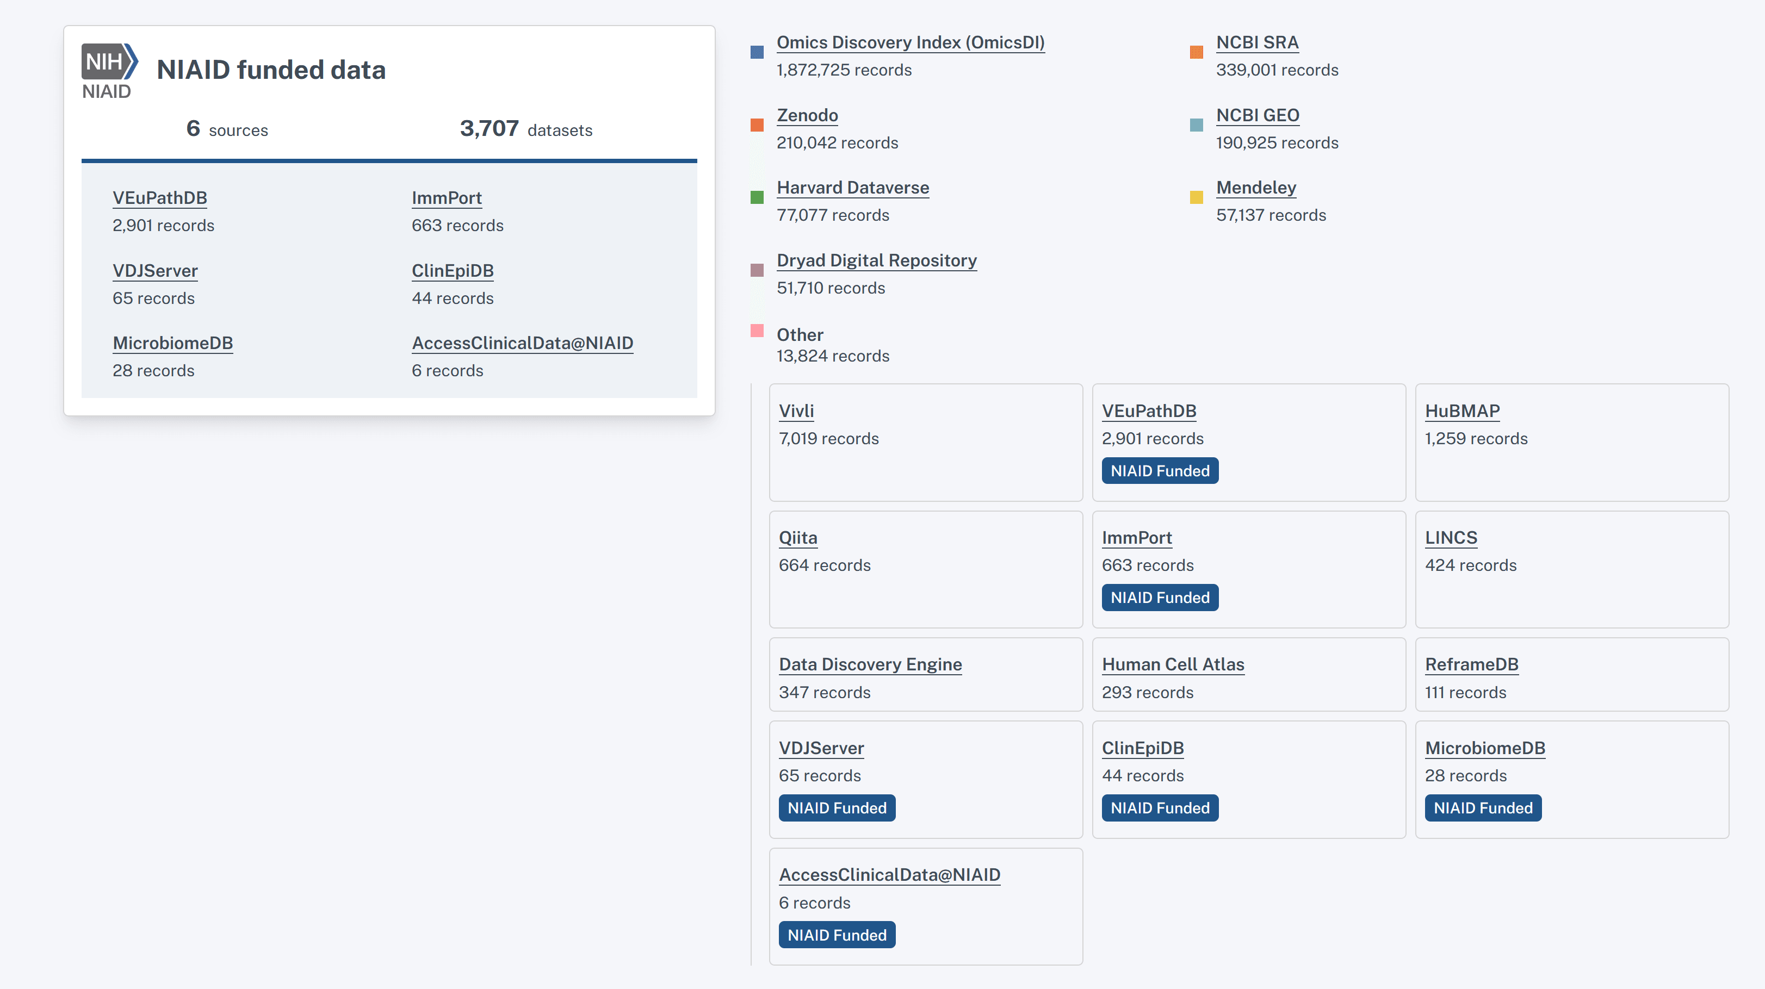The height and width of the screenshot is (989, 1765).
Task: Open the Mendeley link
Action: point(1256,188)
